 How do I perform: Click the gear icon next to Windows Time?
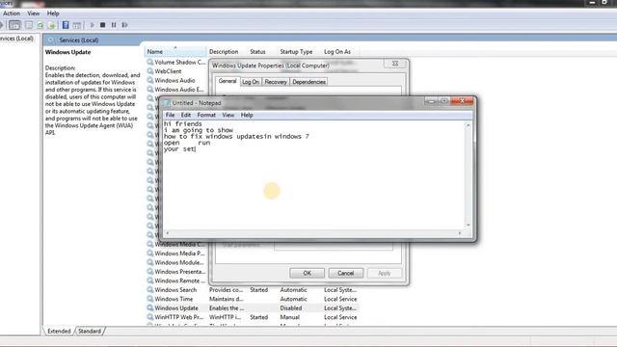click(x=150, y=299)
